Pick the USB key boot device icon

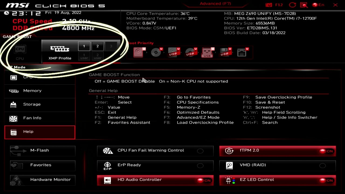pos(208,52)
